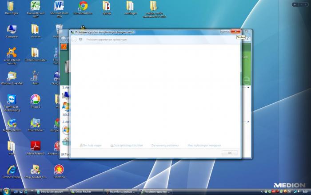Launch TeamViewer Snelkoppeling icon
Screen dimensions: 311x195
pyautogui.click(x=12, y=103)
